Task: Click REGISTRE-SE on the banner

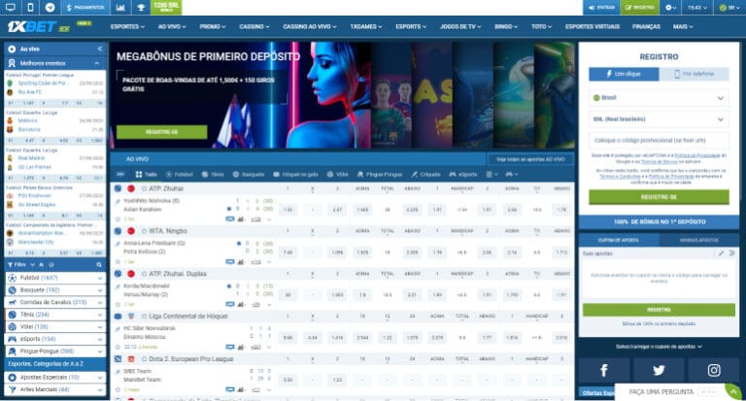Action: [162, 132]
